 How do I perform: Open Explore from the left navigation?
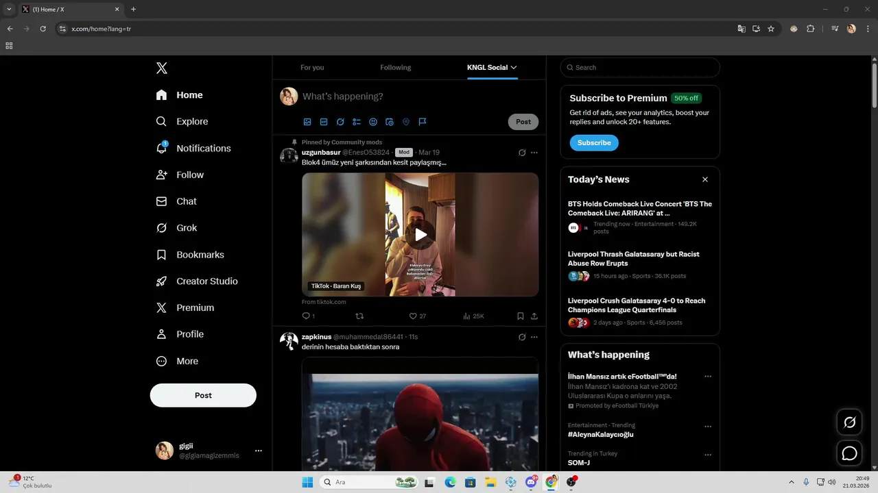pos(182,121)
